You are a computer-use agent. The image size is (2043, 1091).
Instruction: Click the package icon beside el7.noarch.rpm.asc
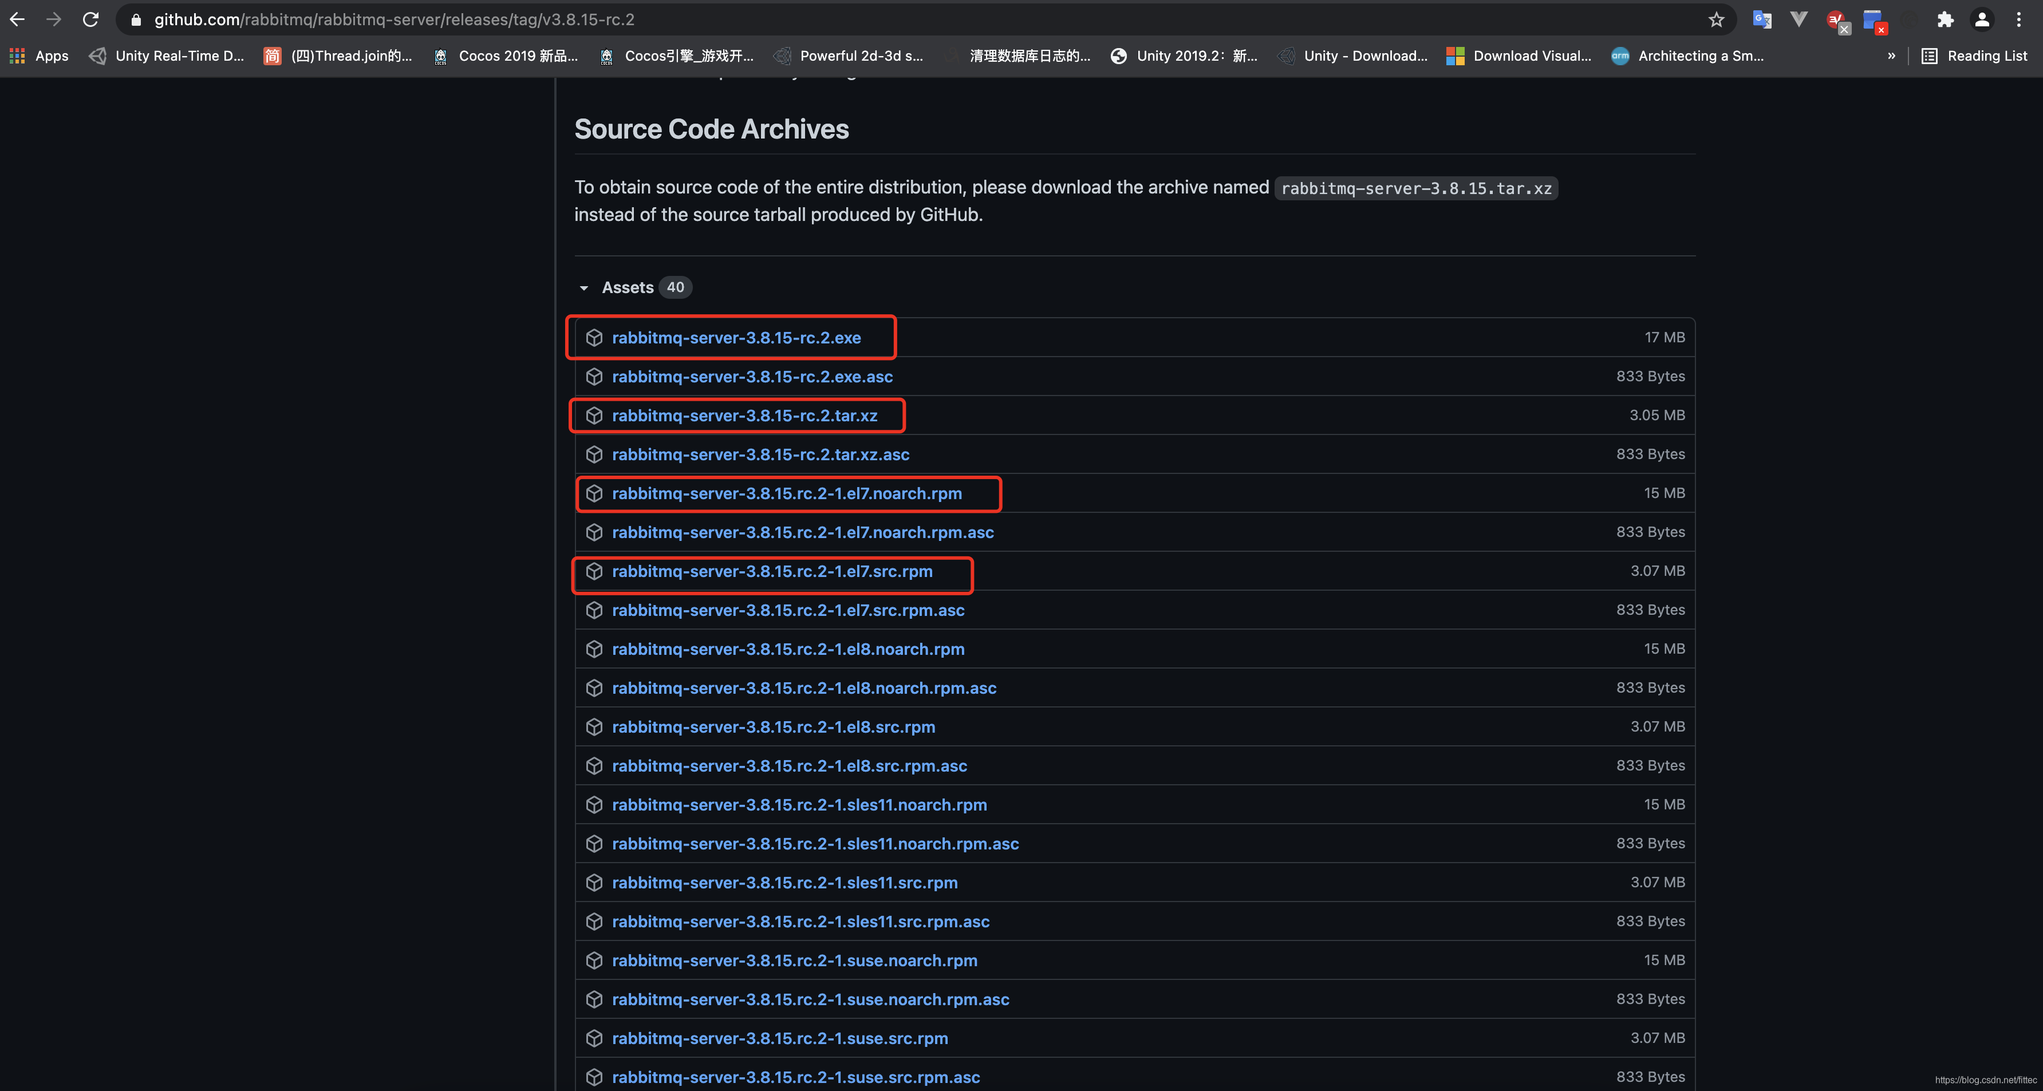[594, 532]
